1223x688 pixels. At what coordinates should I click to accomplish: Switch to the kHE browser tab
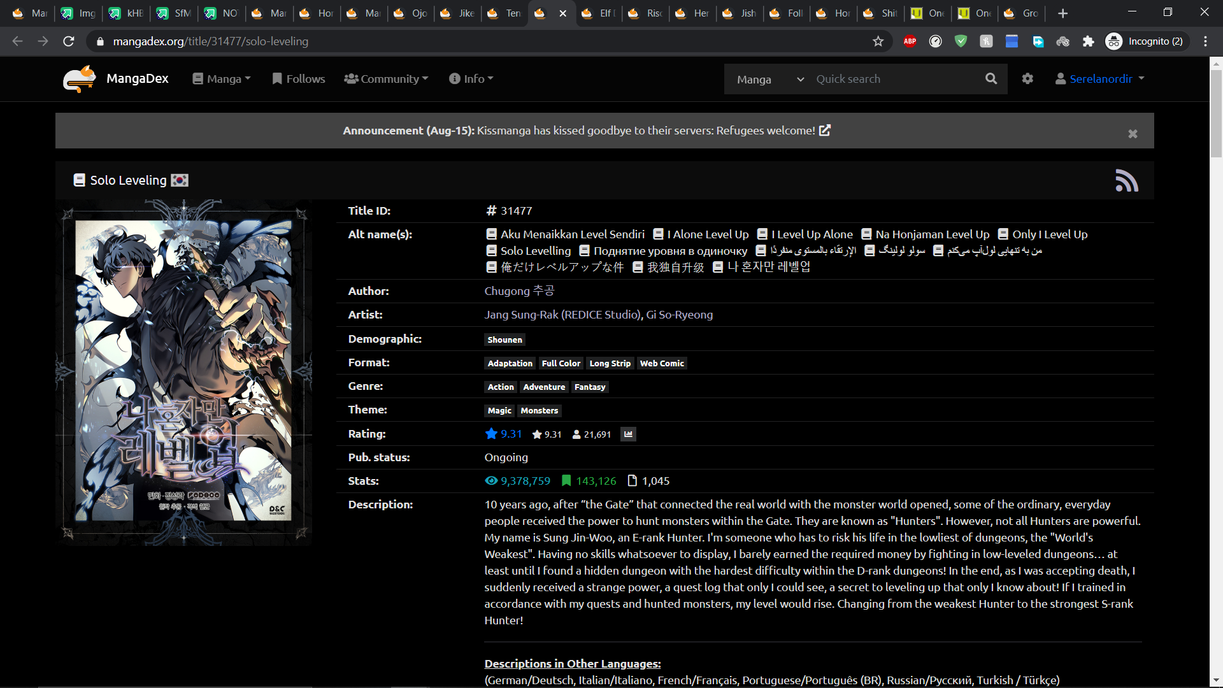127,13
